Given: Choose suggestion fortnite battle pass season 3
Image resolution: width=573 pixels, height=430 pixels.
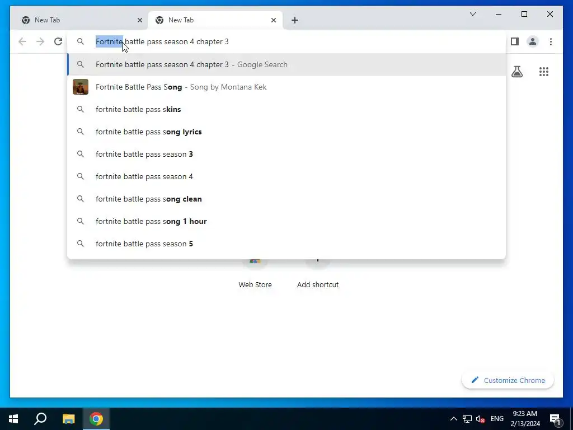Looking at the screenshot, I should click(287, 154).
